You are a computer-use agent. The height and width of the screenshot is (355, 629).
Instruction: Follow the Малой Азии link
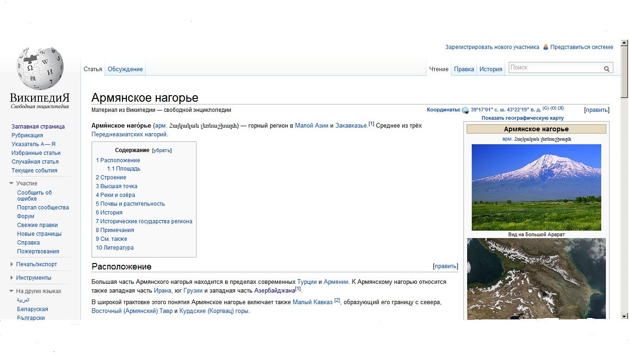[x=311, y=126]
